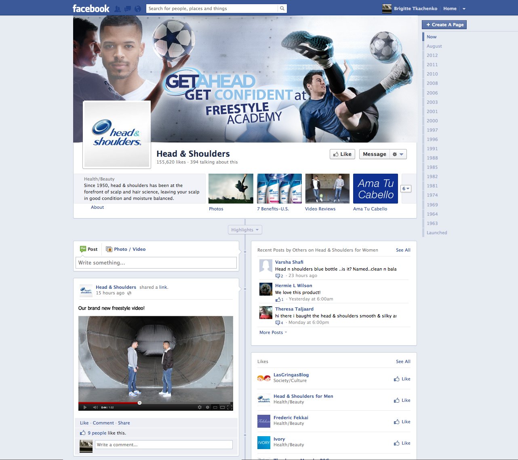Open messages icon in top bar
518x460 pixels.
[x=128, y=8]
